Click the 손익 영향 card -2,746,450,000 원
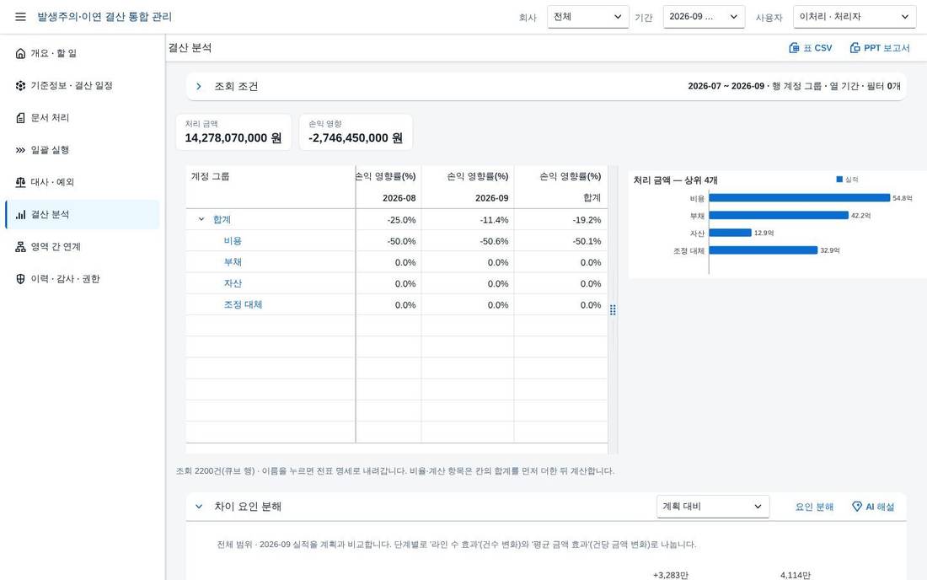The height and width of the screenshot is (580, 927). (356, 132)
